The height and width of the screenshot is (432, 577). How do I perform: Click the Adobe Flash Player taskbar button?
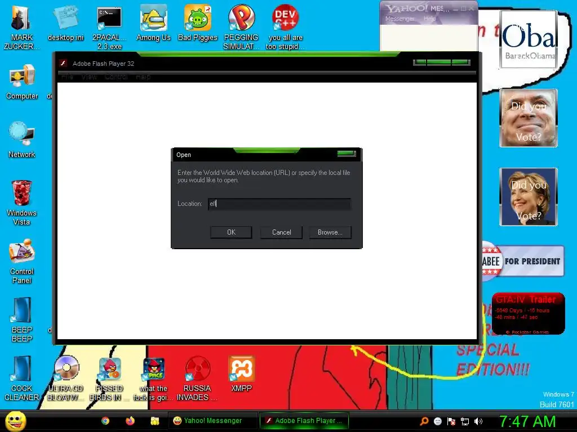304,421
